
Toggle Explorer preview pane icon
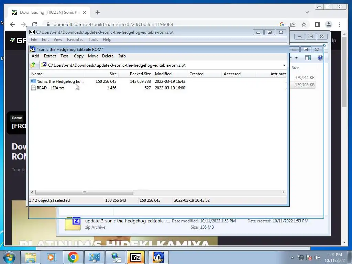coord(308,58)
